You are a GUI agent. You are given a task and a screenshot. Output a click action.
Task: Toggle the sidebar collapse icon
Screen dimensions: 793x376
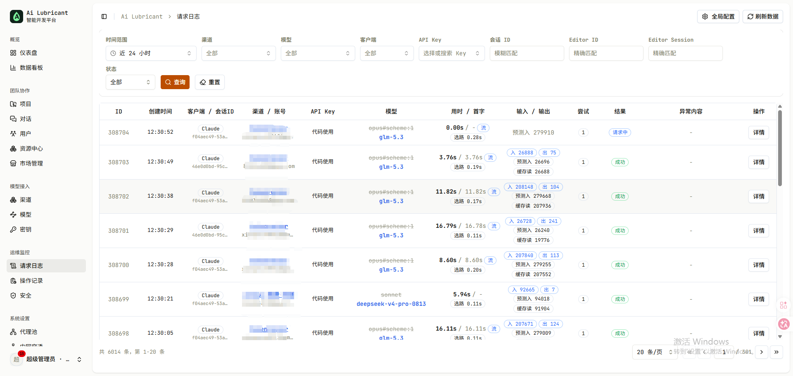point(104,17)
